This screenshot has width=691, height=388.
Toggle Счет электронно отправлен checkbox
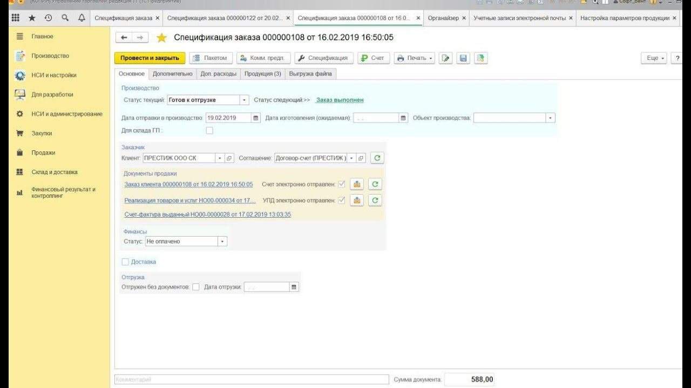(x=342, y=184)
